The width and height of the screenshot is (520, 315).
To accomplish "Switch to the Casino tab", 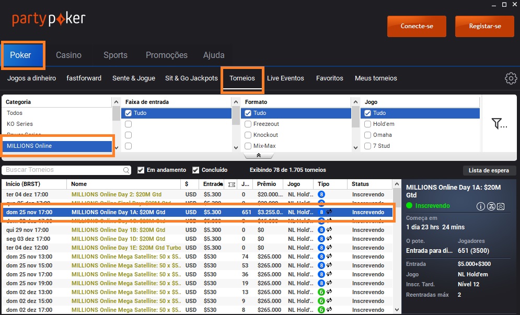I will pos(68,55).
